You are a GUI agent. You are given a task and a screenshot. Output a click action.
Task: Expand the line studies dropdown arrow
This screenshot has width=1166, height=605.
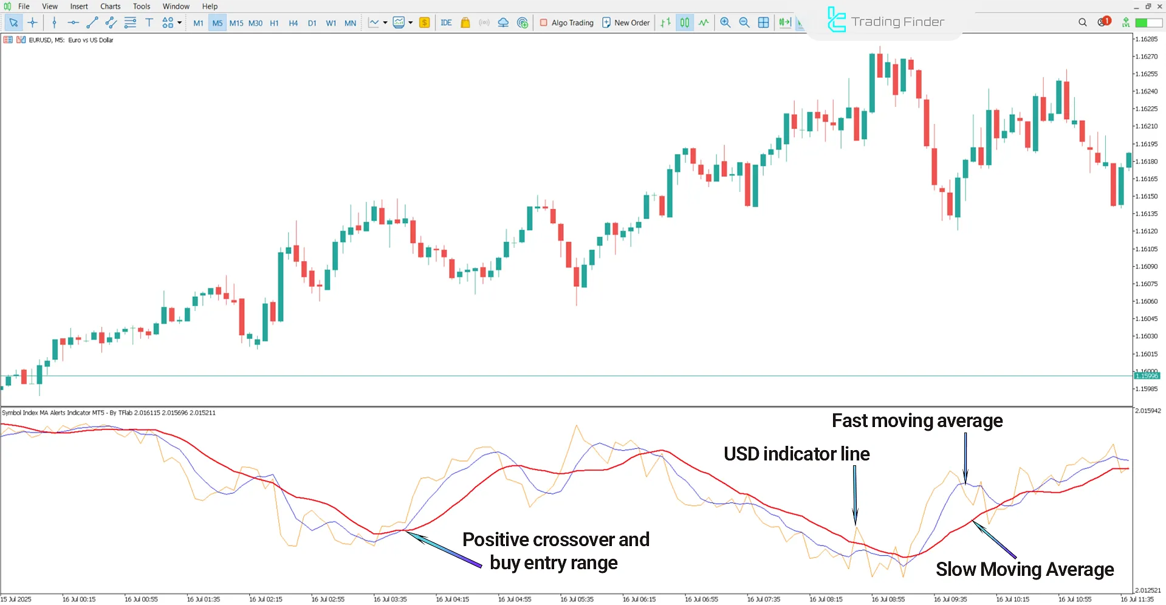point(180,22)
